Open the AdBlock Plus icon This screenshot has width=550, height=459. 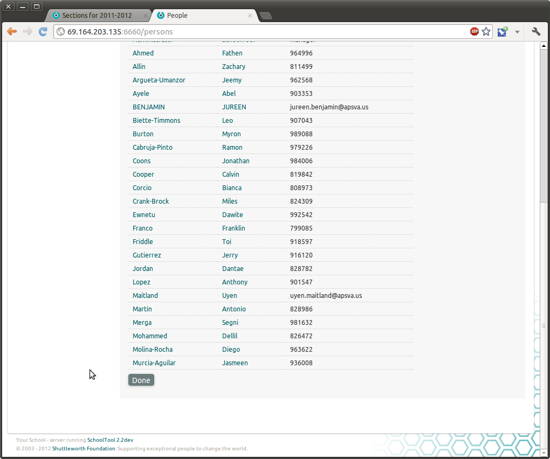pyautogui.click(x=475, y=32)
